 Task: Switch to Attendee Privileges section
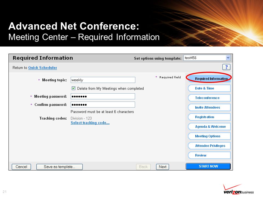click(209, 146)
